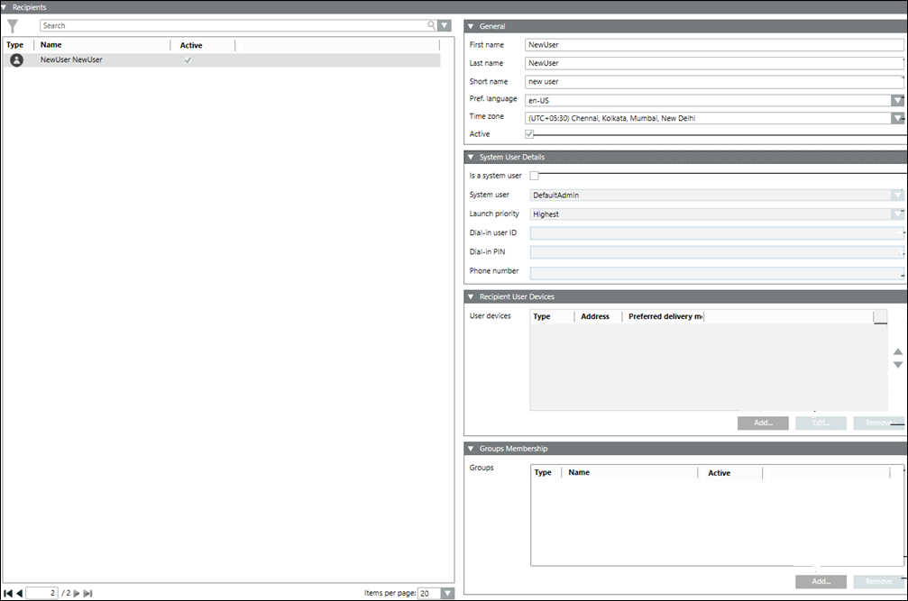Click the search magnifier icon
Viewport: 908px width, 601px height.
pos(432,26)
